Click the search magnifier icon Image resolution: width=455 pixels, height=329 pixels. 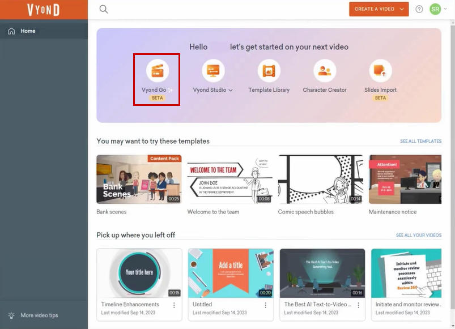pos(104,9)
